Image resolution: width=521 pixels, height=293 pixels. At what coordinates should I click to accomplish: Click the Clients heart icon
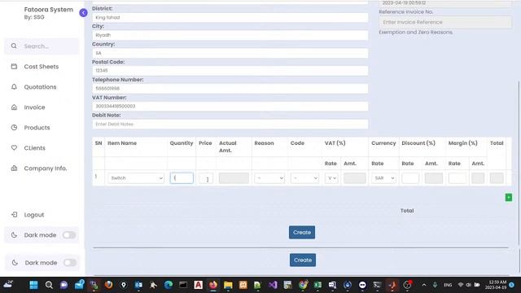point(14,148)
